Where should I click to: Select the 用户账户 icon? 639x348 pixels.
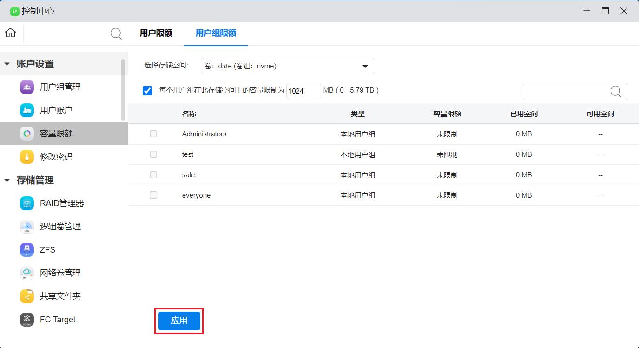pos(26,110)
